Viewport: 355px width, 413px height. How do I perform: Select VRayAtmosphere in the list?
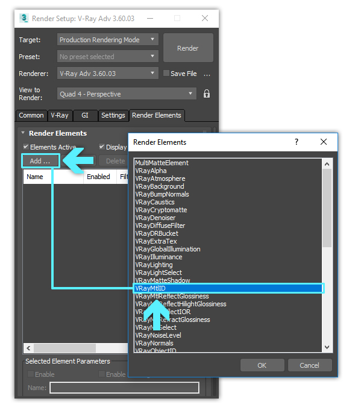click(228, 178)
